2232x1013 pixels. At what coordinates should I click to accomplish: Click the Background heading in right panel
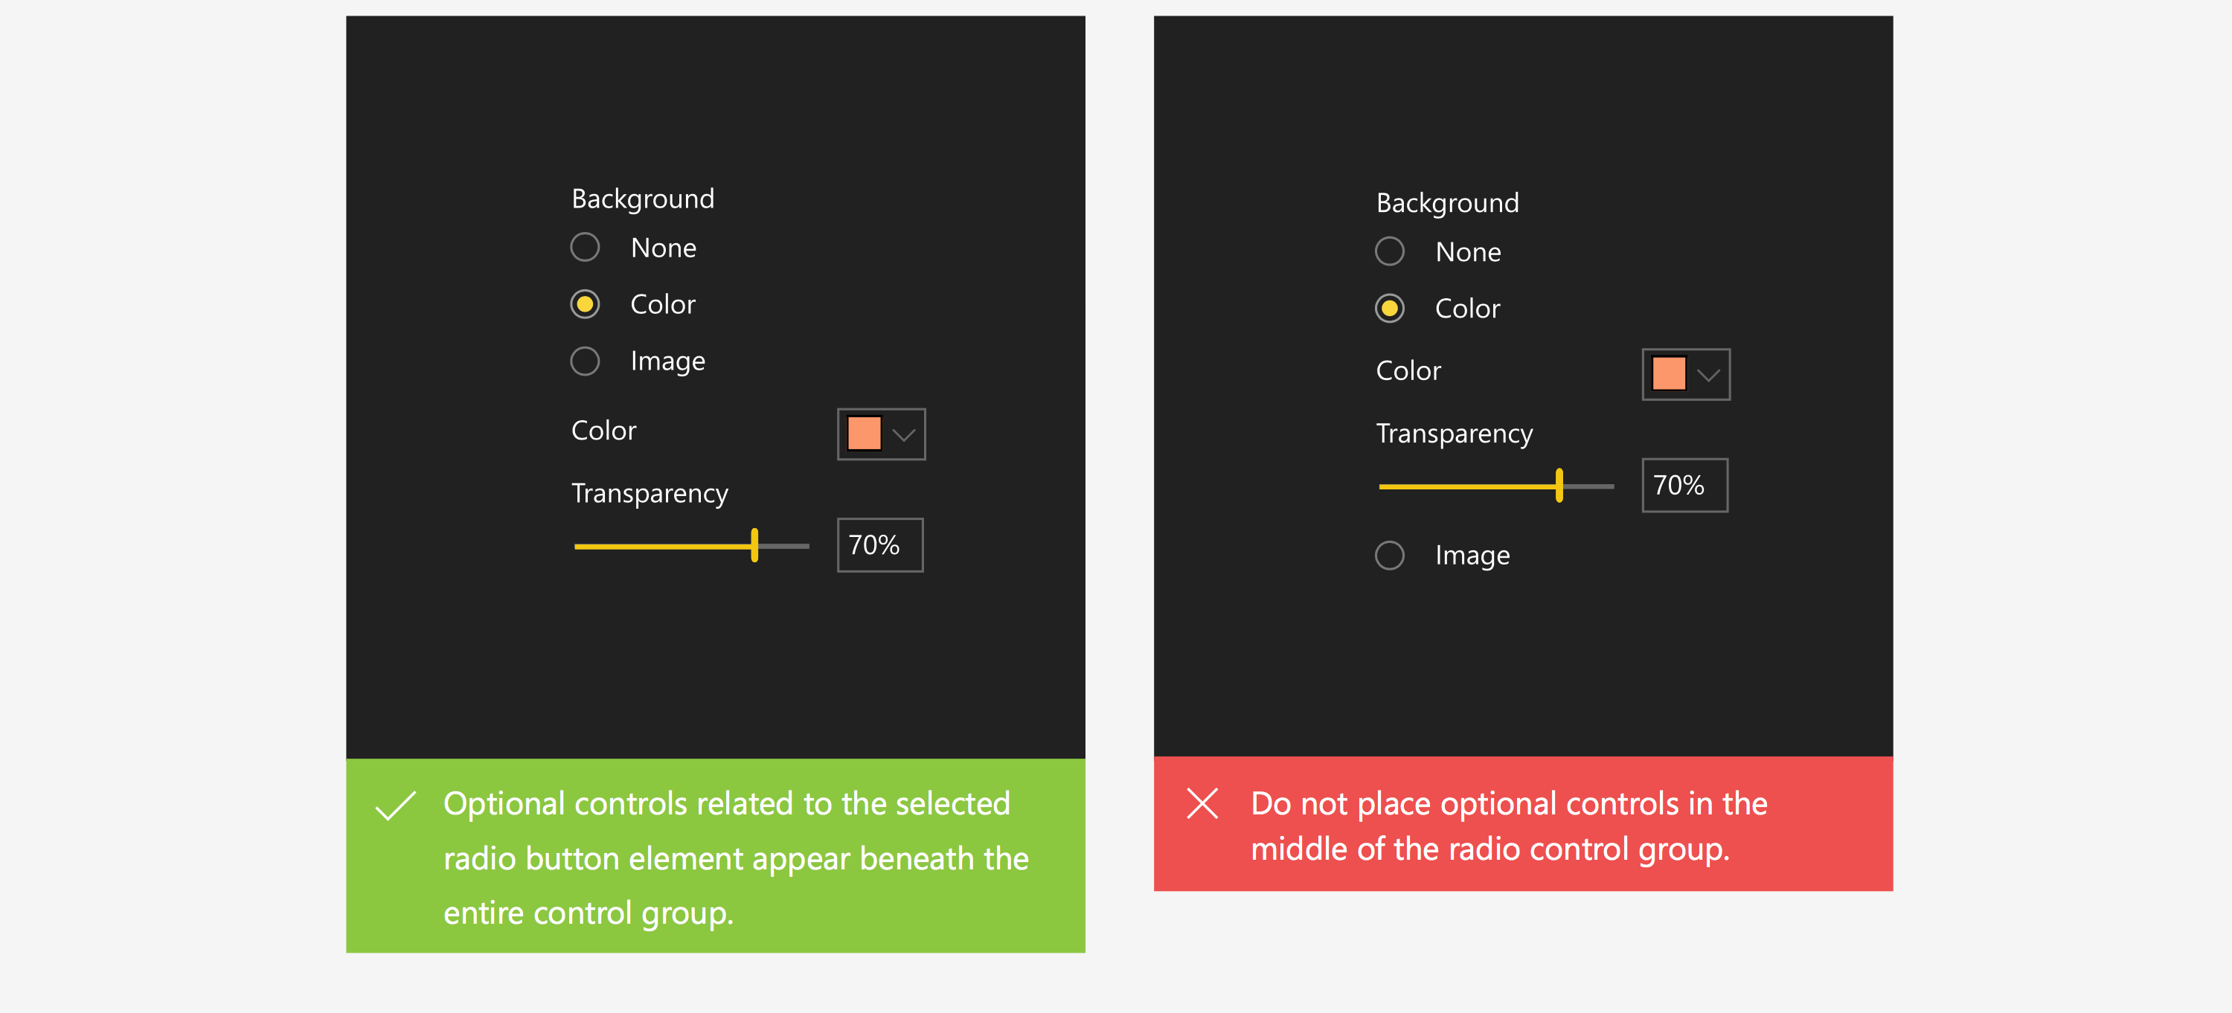coord(1447,204)
